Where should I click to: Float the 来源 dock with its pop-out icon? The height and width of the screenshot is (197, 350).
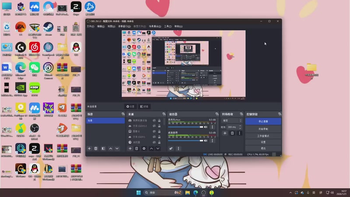164,114
